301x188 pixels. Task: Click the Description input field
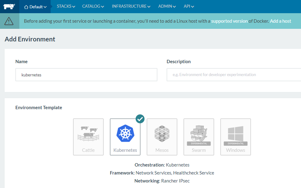pyautogui.click(x=233, y=75)
